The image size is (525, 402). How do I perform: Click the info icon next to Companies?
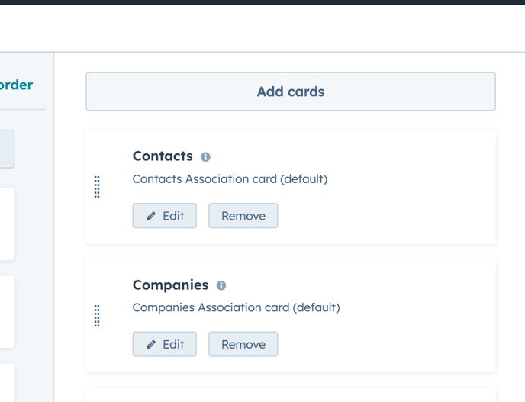pyautogui.click(x=221, y=285)
